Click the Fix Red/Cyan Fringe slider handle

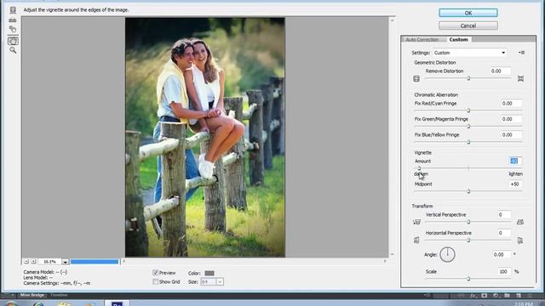pos(468,110)
